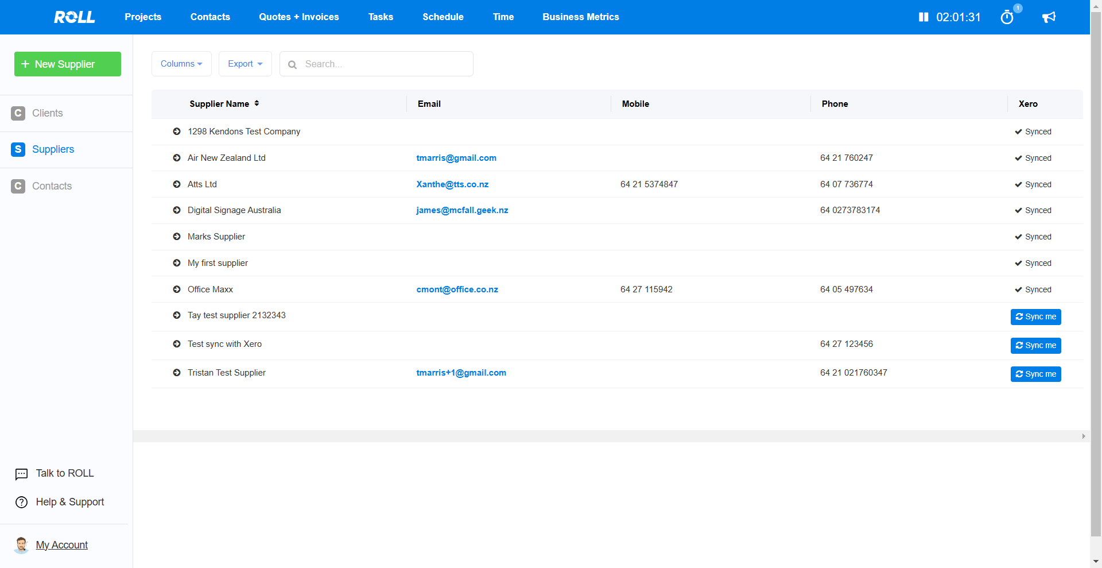Open the Clients sidebar section
The height and width of the screenshot is (568, 1102).
47,113
